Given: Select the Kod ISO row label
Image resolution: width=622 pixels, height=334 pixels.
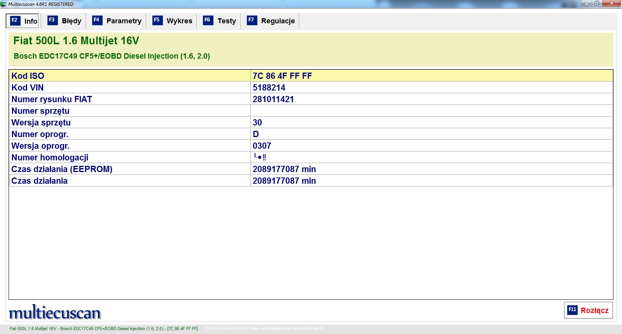Looking at the screenshot, I should coord(28,76).
